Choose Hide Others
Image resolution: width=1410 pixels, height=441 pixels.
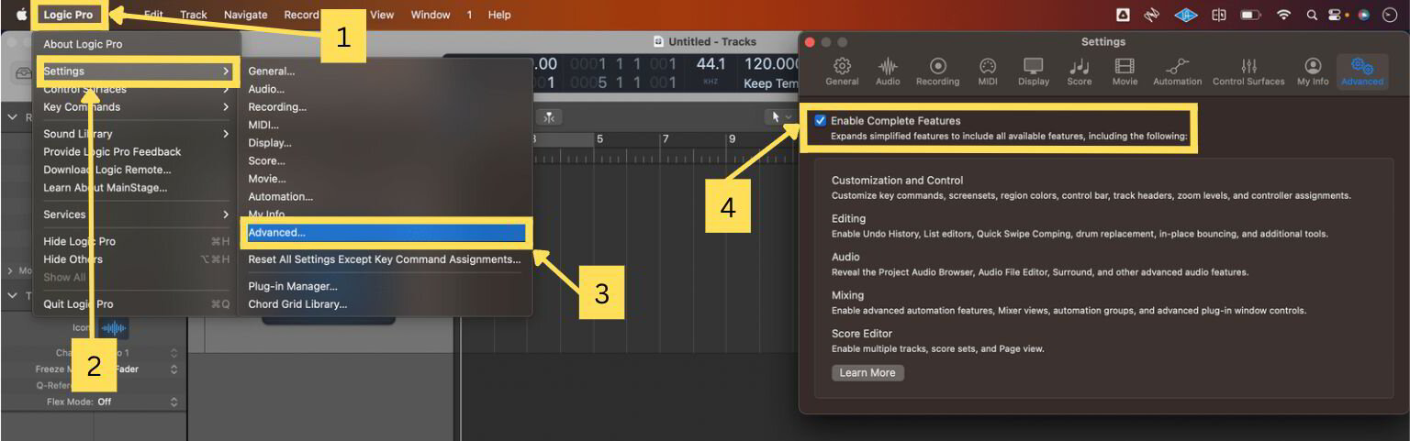pyautogui.click(x=137, y=259)
